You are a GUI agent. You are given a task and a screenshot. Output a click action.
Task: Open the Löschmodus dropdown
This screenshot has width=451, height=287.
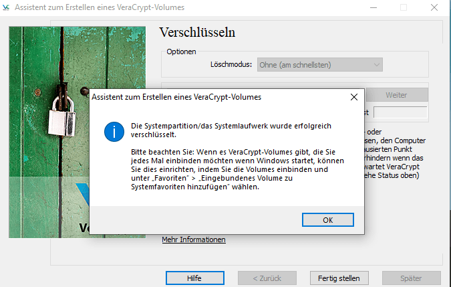click(320, 65)
